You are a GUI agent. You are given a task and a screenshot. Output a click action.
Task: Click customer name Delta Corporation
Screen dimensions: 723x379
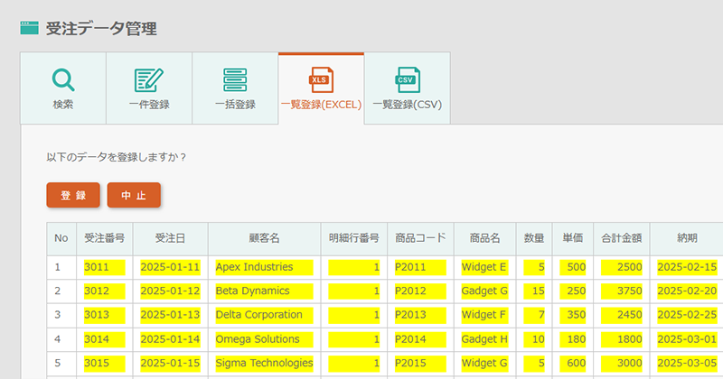264,315
